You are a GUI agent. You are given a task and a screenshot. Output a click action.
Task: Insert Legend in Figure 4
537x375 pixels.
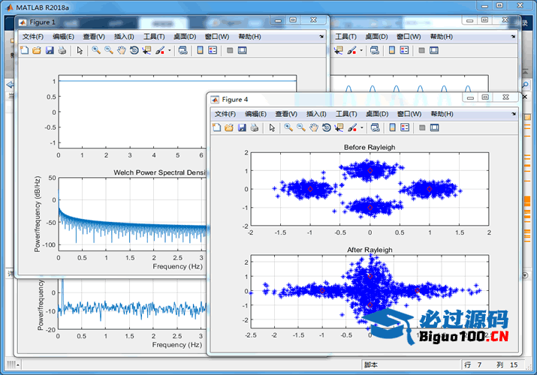405,127
